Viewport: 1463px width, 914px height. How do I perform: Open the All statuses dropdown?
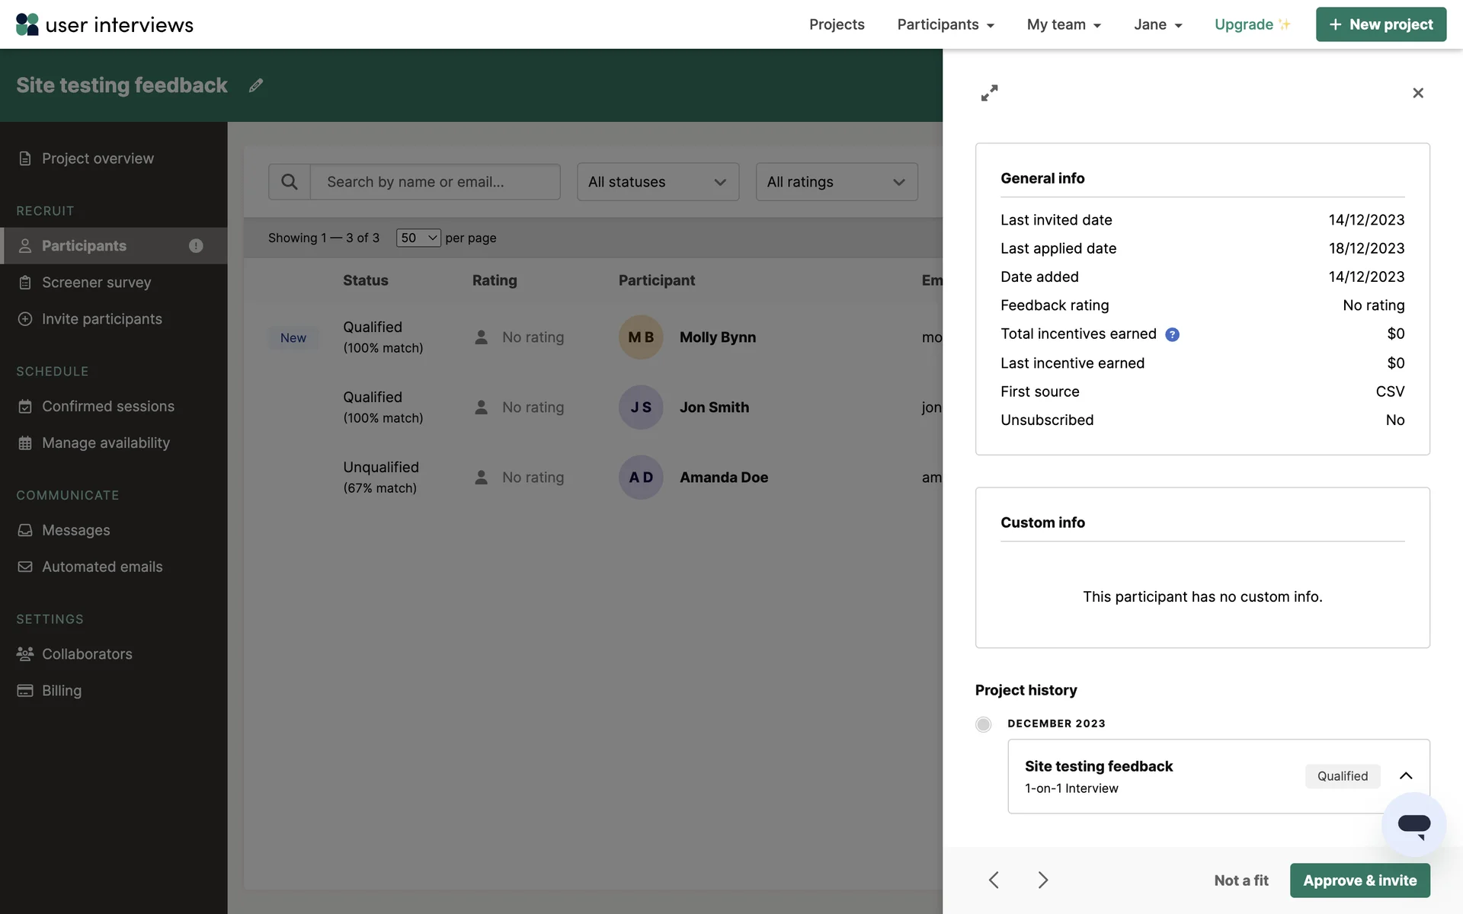(658, 182)
